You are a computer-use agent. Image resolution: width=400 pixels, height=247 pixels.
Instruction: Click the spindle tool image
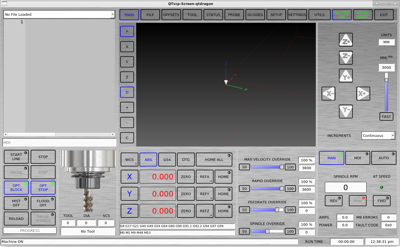pyautogui.click(x=88, y=181)
